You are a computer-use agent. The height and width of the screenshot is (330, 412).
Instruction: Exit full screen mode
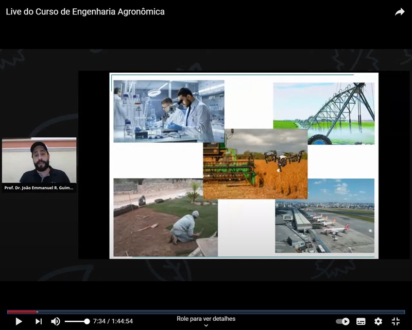pos(396,321)
